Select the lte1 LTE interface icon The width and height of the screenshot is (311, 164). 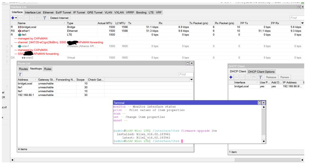click(x=20, y=35)
